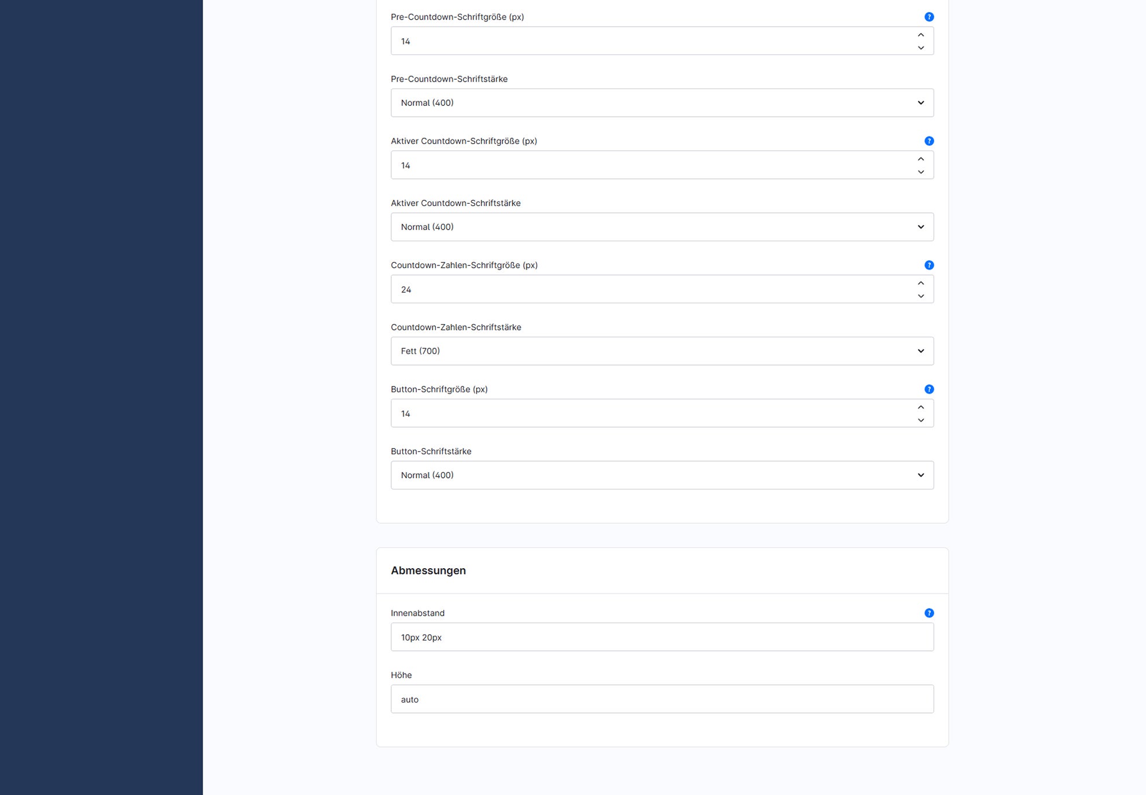Viewport: 1146px width, 795px height.
Task: Click the Höhe field containing auto
Action: [x=662, y=699]
